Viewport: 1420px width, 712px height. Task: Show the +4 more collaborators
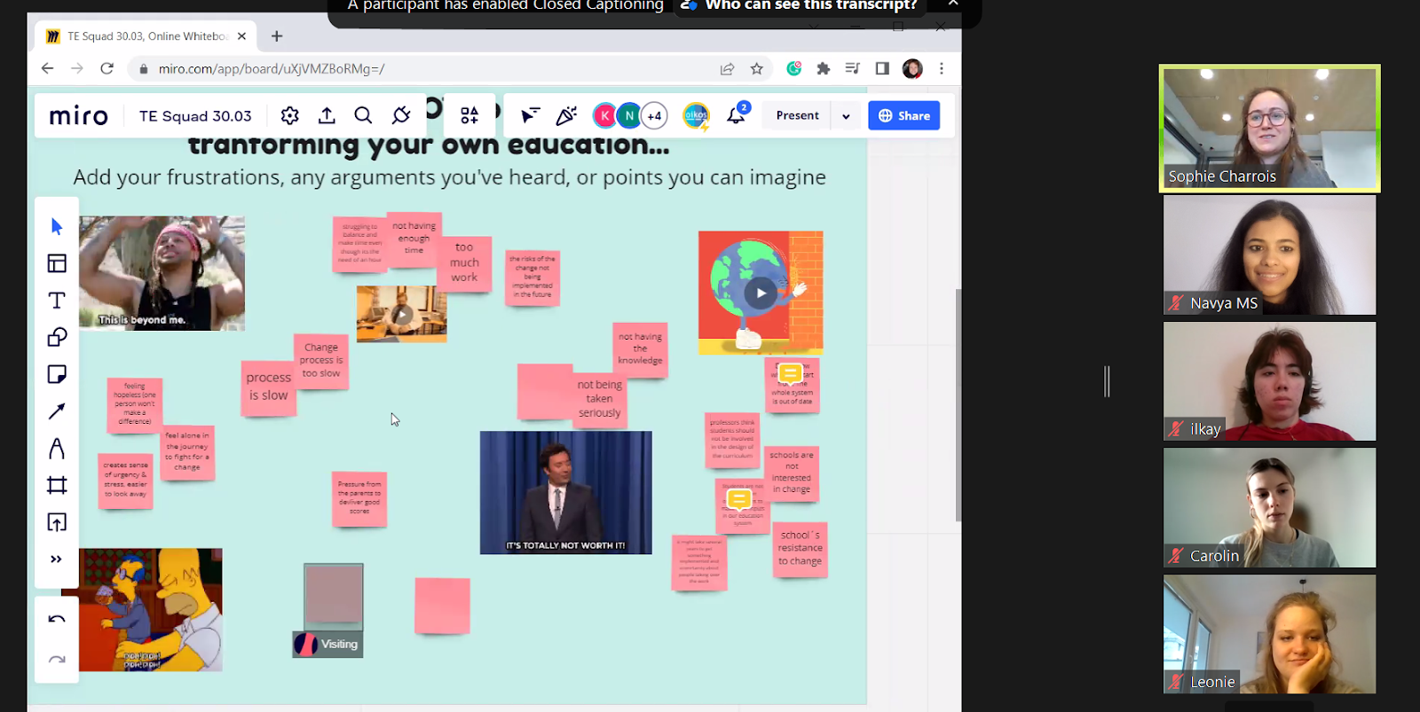point(654,115)
